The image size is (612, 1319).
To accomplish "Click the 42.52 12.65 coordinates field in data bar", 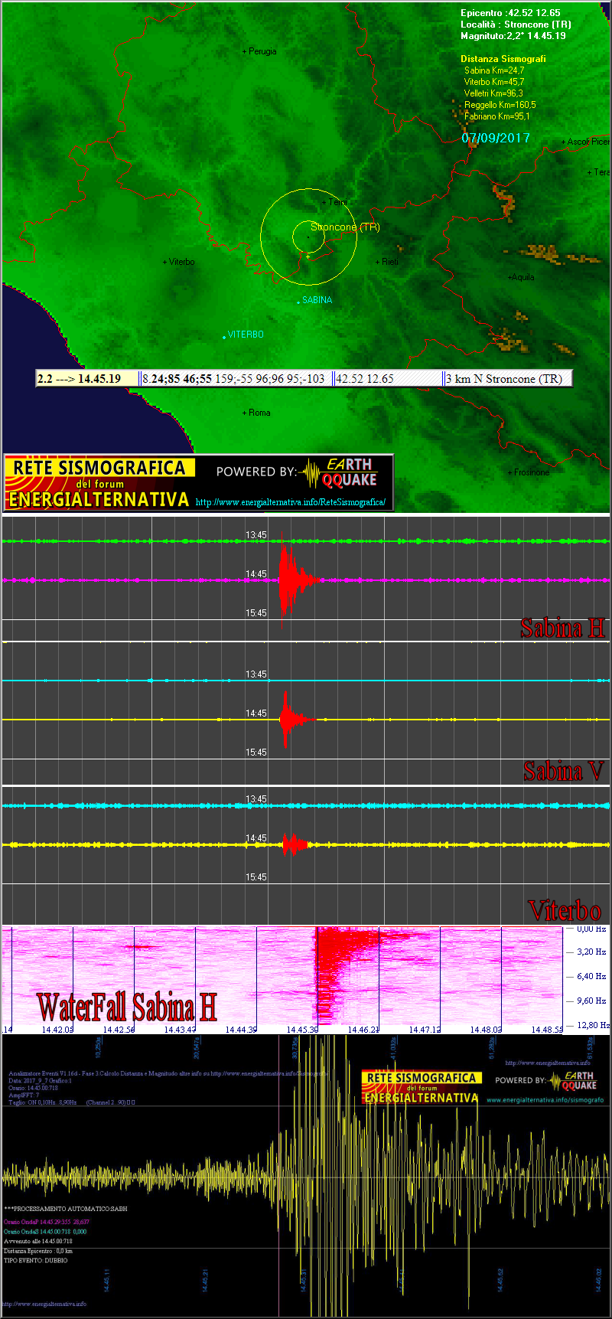I will click(x=389, y=379).
